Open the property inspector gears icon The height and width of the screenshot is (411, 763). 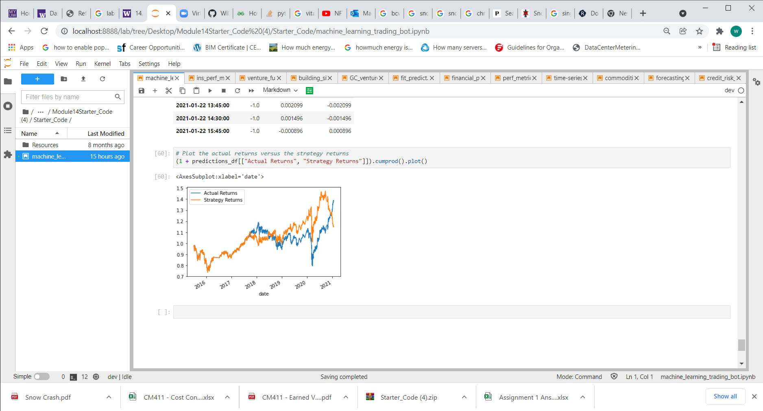tap(756, 82)
